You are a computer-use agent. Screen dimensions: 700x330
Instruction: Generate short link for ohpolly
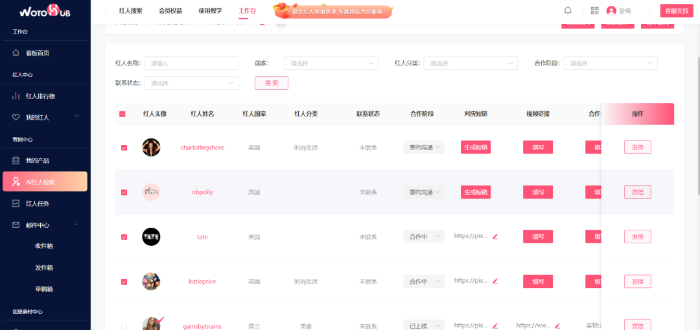click(476, 192)
